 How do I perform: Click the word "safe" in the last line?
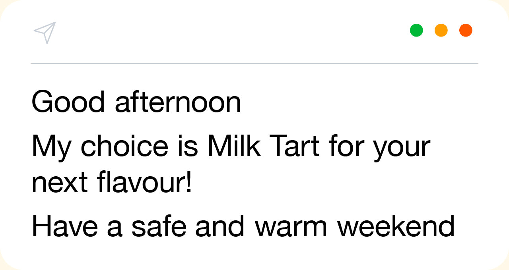tap(159, 226)
